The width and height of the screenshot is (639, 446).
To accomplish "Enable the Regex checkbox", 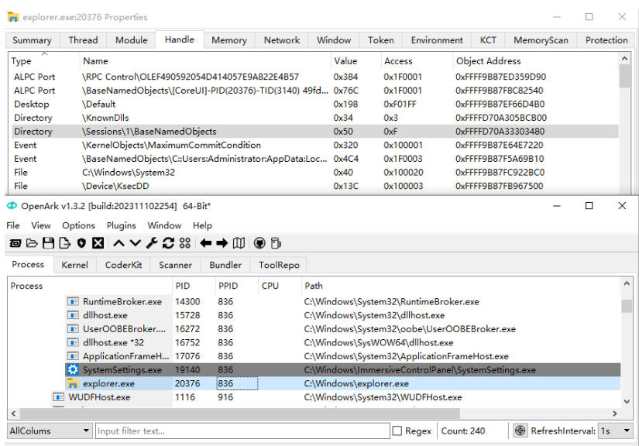I will 397,431.
